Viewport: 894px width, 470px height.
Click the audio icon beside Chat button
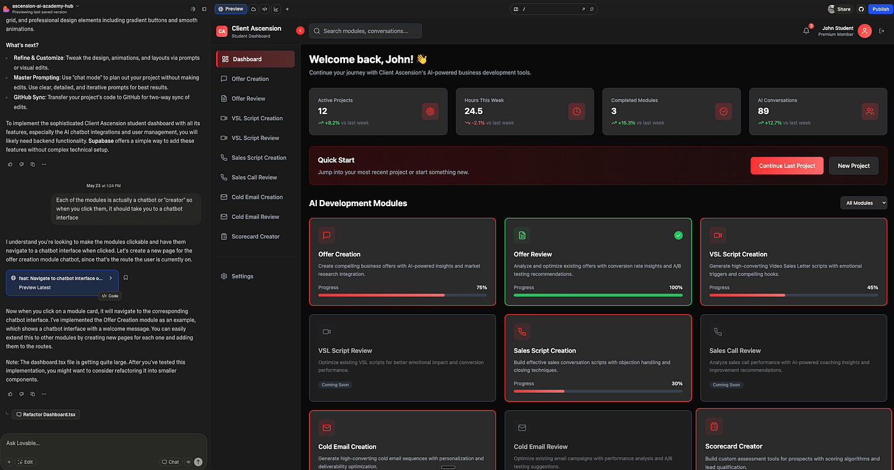[x=187, y=462]
